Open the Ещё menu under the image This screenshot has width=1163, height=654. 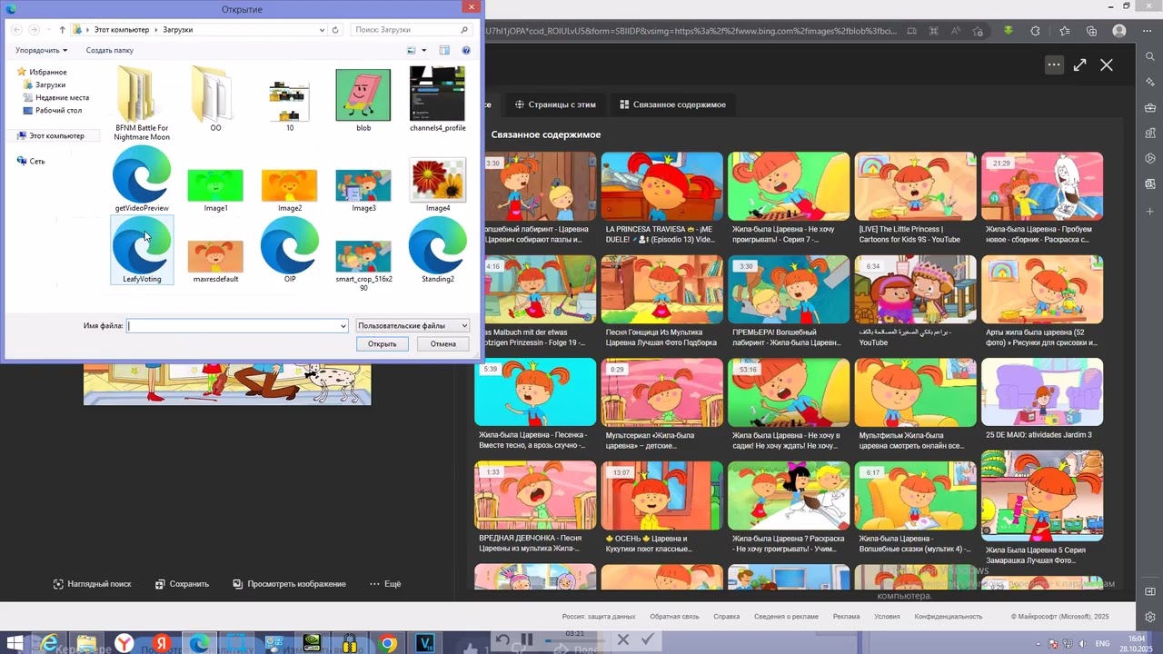[x=385, y=584]
